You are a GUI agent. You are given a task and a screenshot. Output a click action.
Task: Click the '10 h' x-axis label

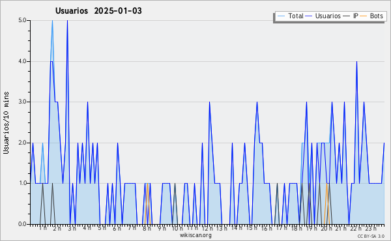[177, 228]
